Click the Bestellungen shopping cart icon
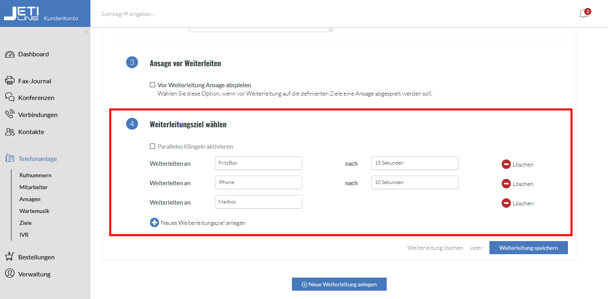The width and height of the screenshot is (608, 299). coord(10,257)
